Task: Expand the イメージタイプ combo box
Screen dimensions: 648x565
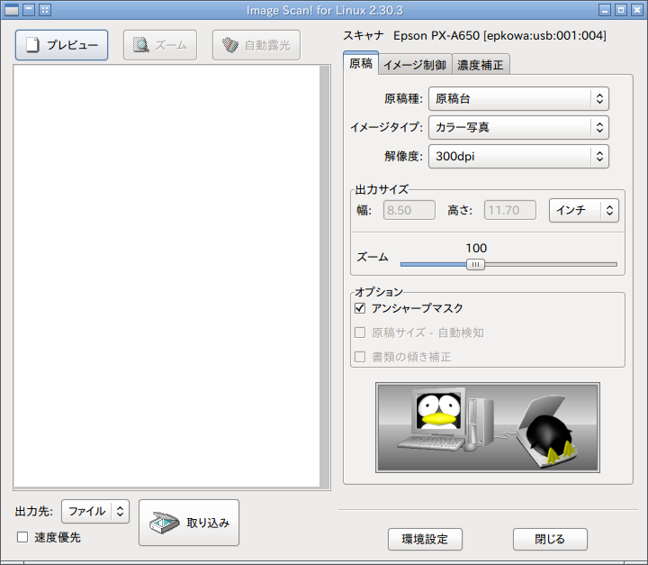Action: point(518,127)
